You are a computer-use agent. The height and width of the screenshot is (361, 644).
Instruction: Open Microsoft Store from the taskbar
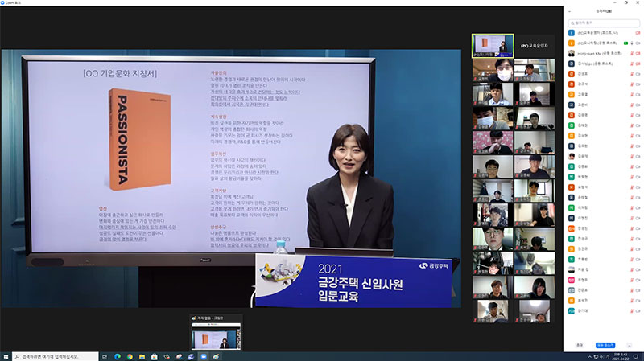pyautogui.click(x=155, y=356)
